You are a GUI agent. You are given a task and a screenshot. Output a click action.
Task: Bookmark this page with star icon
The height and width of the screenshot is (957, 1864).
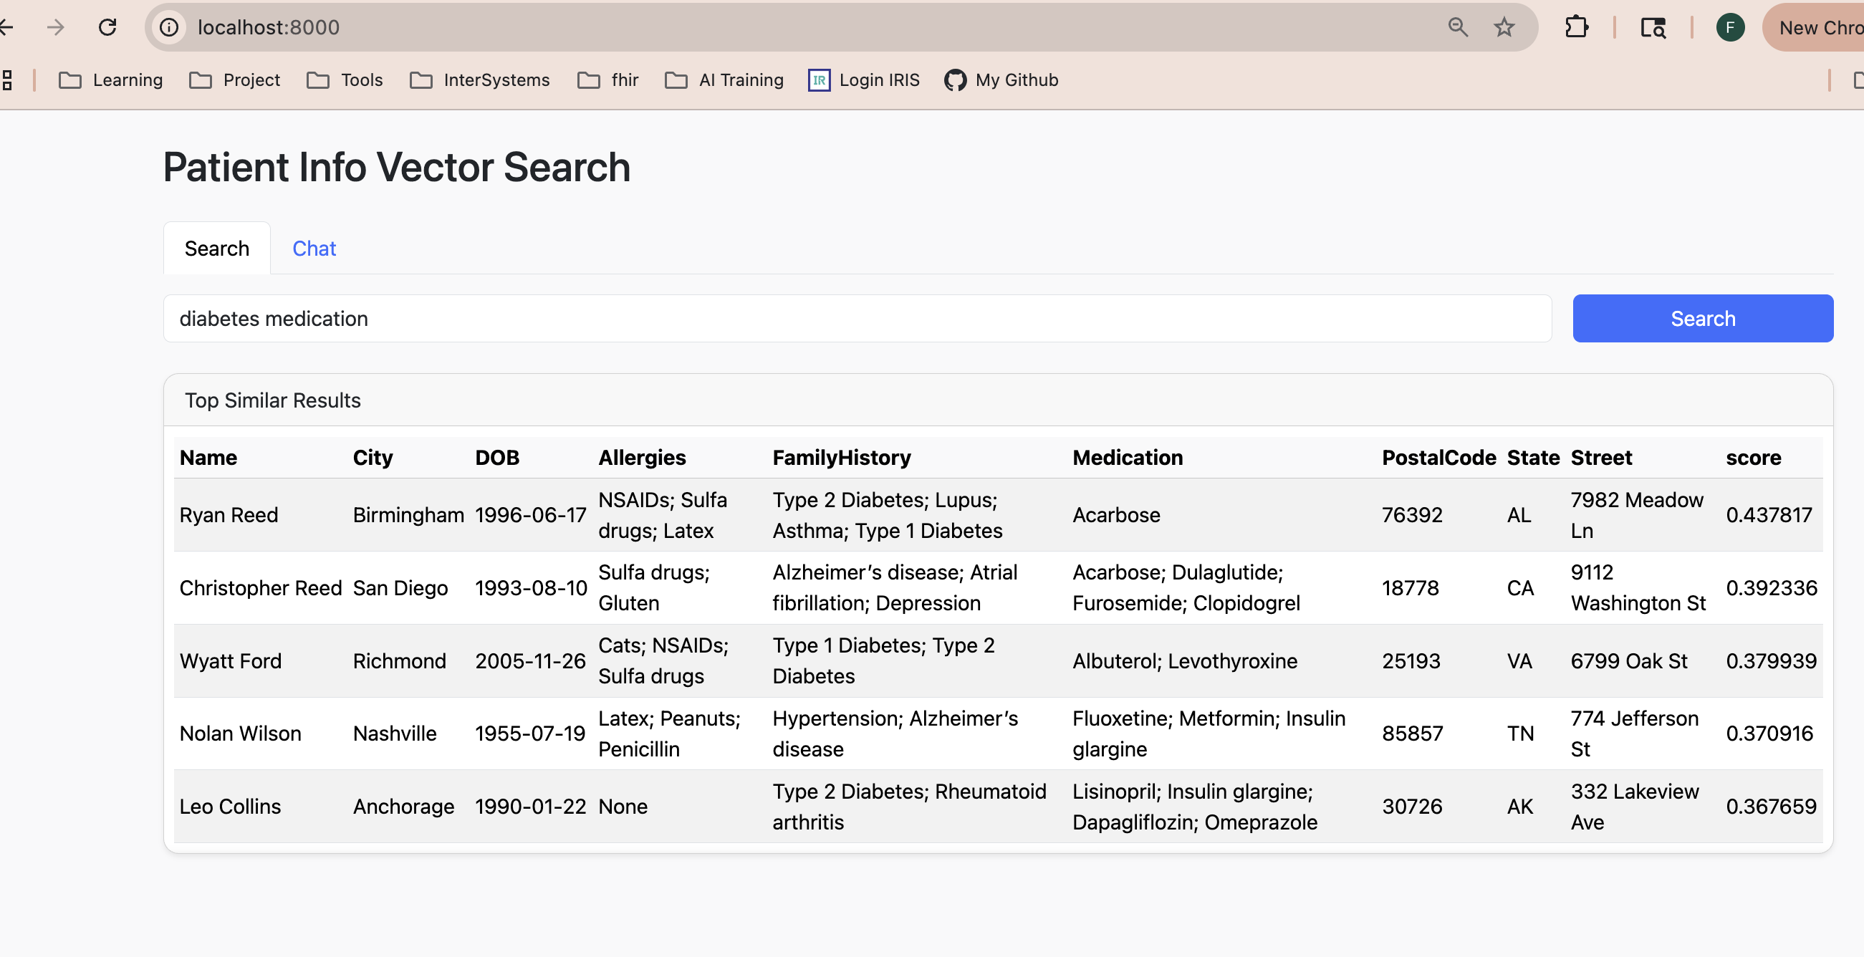click(x=1504, y=27)
